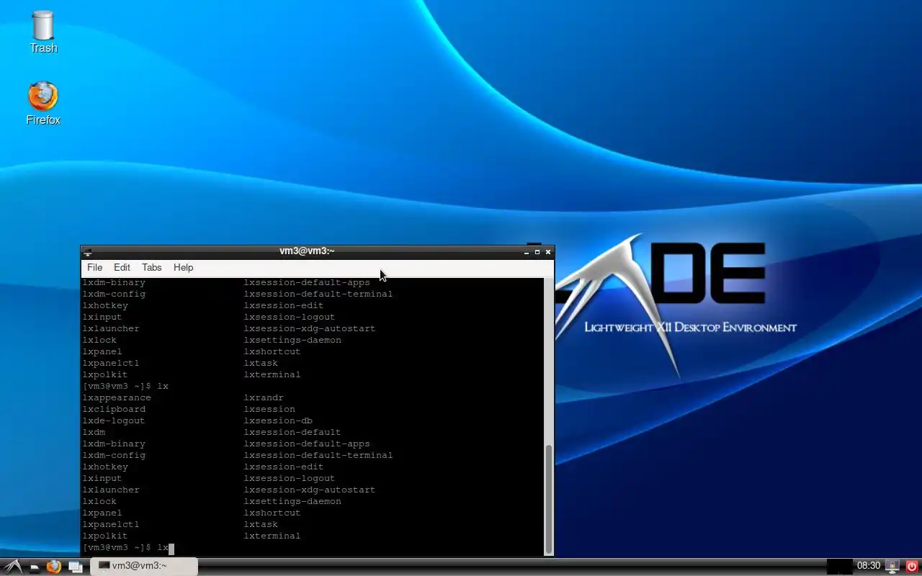Viewport: 922px width, 576px height.
Task: Click the 08:30 panel clock
Action: pos(869,566)
